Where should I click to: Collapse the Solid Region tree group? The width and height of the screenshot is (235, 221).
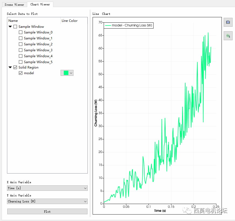coord(10,67)
